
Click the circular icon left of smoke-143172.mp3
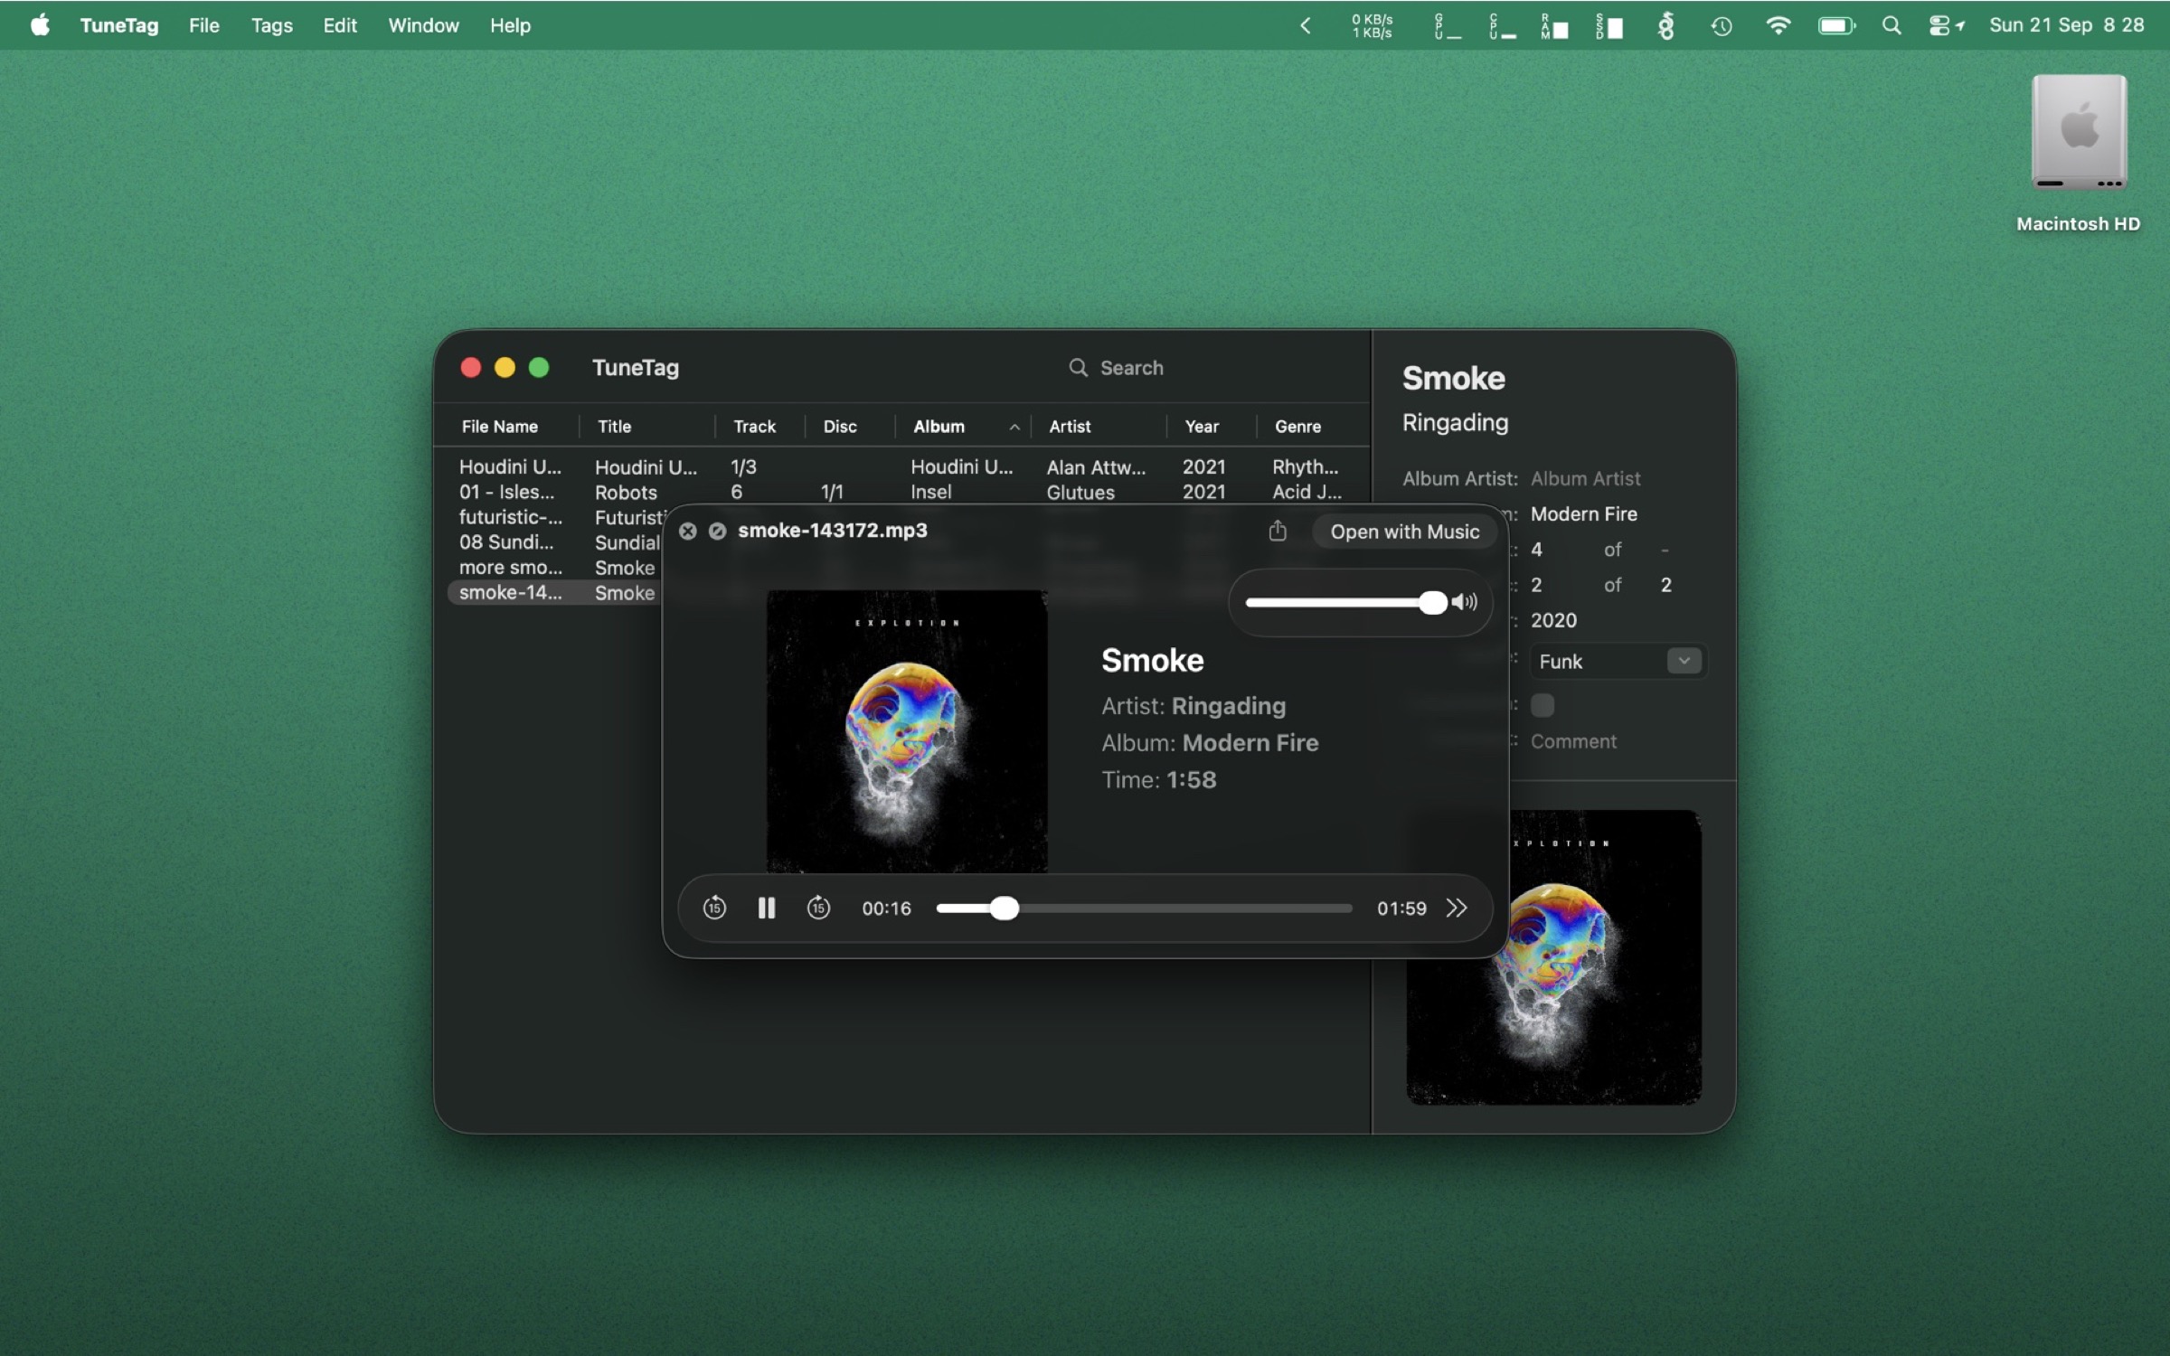point(717,531)
